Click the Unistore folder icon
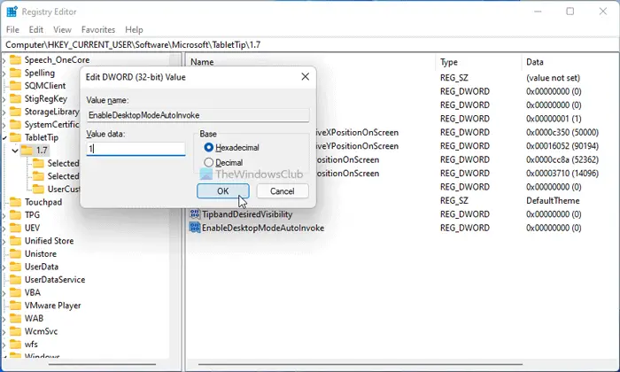The width and height of the screenshot is (620, 372). pos(15,254)
